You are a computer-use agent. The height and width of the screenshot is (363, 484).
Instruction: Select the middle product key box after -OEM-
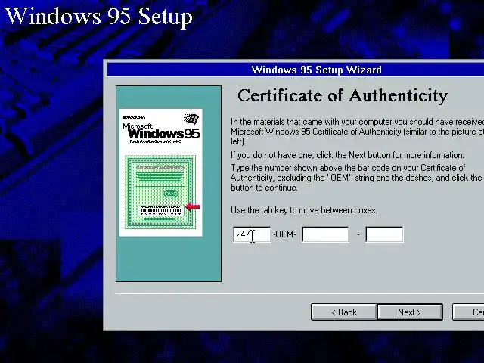(325, 234)
